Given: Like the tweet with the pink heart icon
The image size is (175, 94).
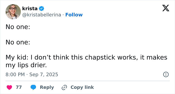Looking at the screenshot, I should coord(9,87).
